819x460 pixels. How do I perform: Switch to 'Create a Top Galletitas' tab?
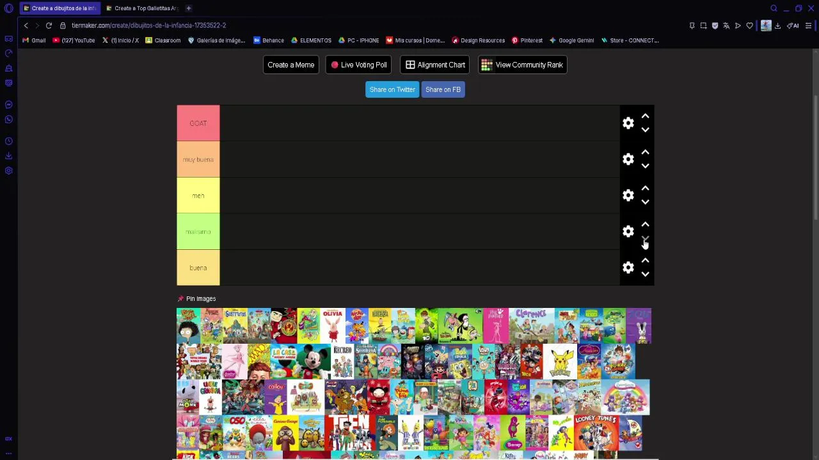pos(142,8)
